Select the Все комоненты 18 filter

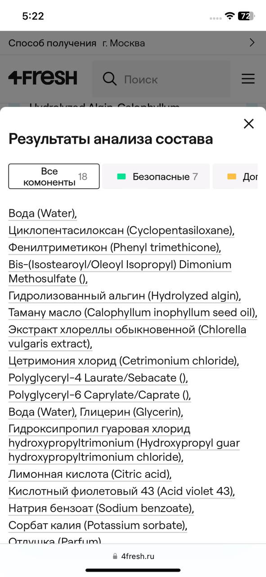(54, 176)
